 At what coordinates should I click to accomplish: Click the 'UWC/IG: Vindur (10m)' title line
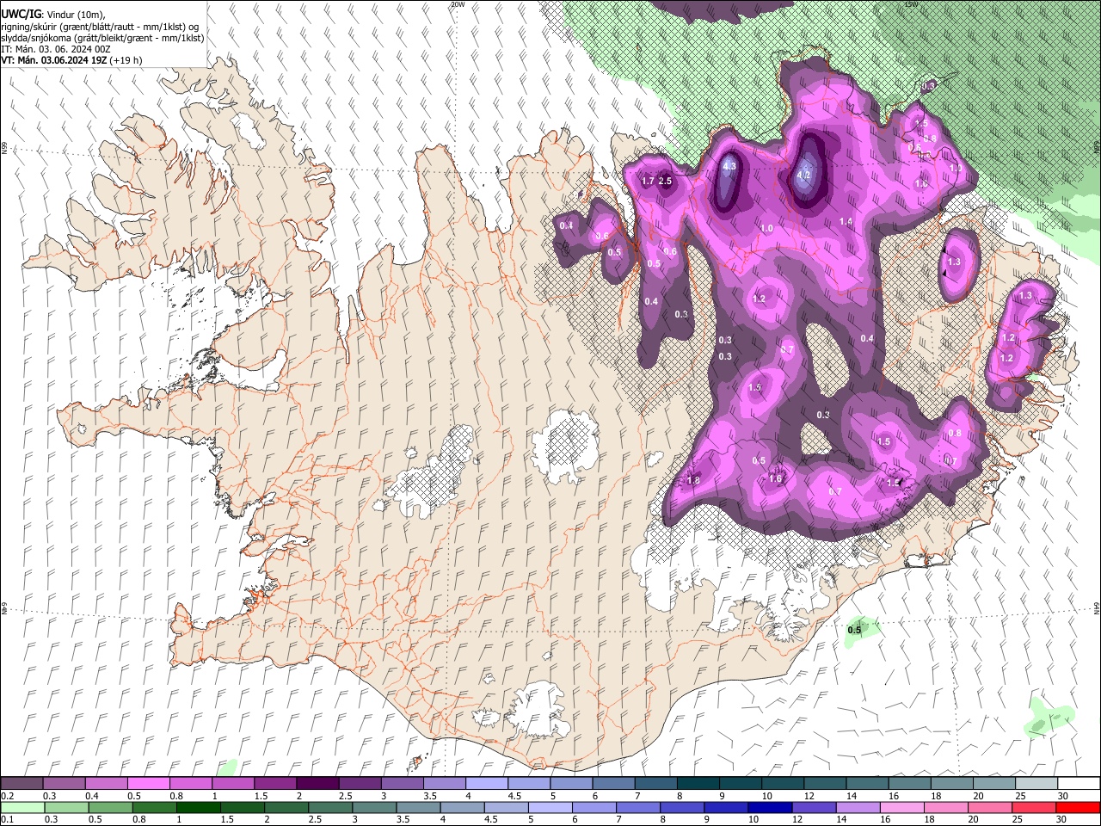53,15
